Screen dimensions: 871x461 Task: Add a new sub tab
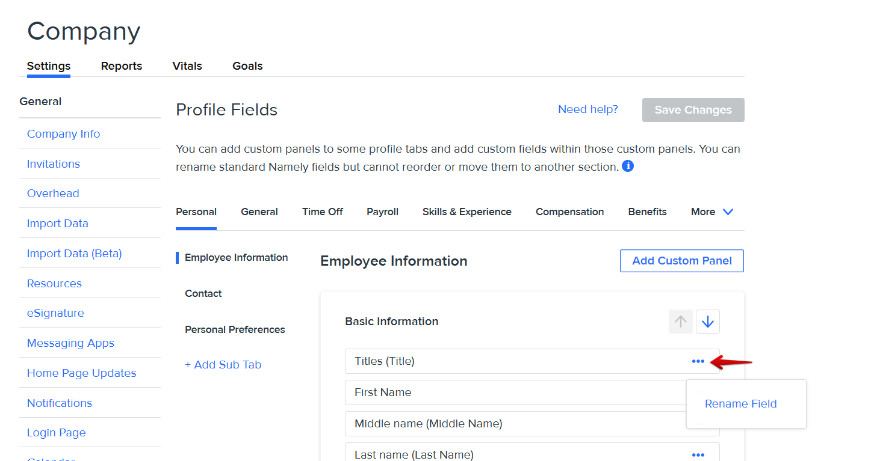click(x=223, y=365)
